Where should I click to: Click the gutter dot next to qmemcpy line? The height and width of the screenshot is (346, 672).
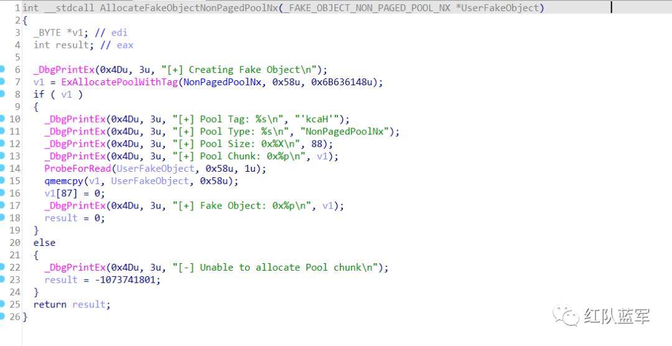click(2, 180)
